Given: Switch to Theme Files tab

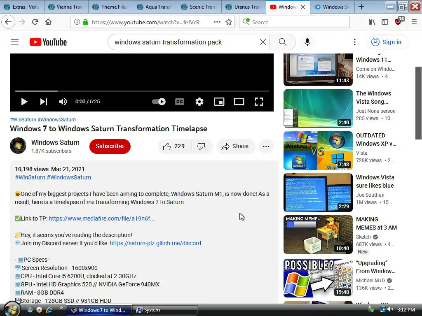Looking at the screenshot, I should (110, 7).
